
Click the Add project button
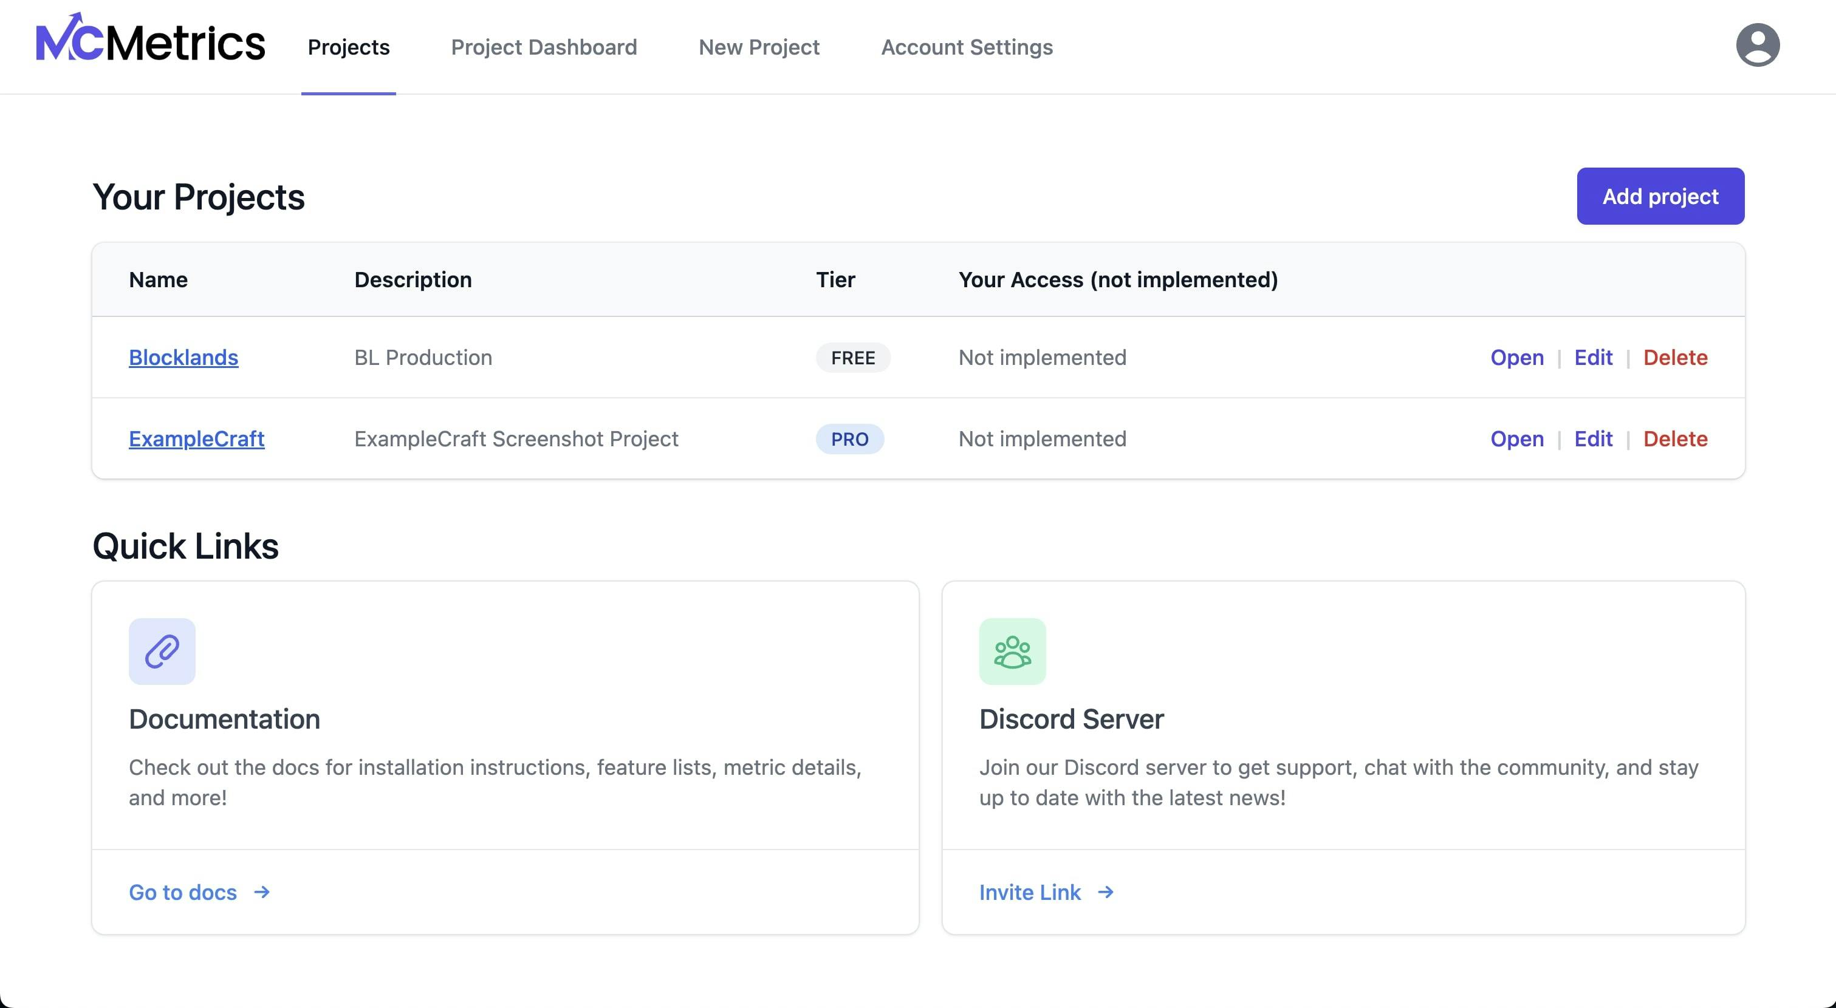point(1660,196)
